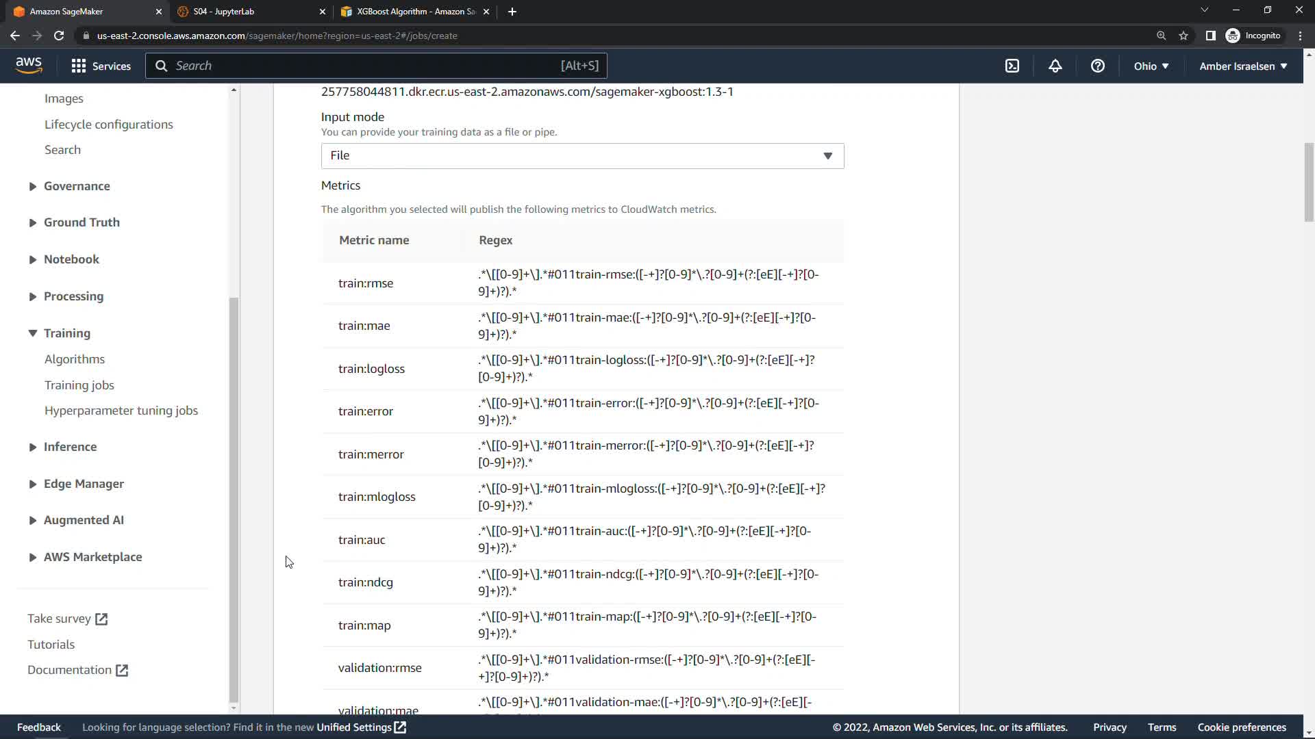The image size is (1315, 739).
Task: Click the AWS search input field
Action: coord(363,66)
